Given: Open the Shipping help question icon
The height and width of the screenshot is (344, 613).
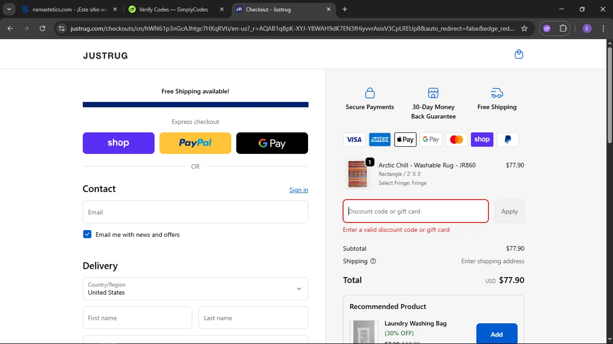Looking at the screenshot, I should pos(373,261).
